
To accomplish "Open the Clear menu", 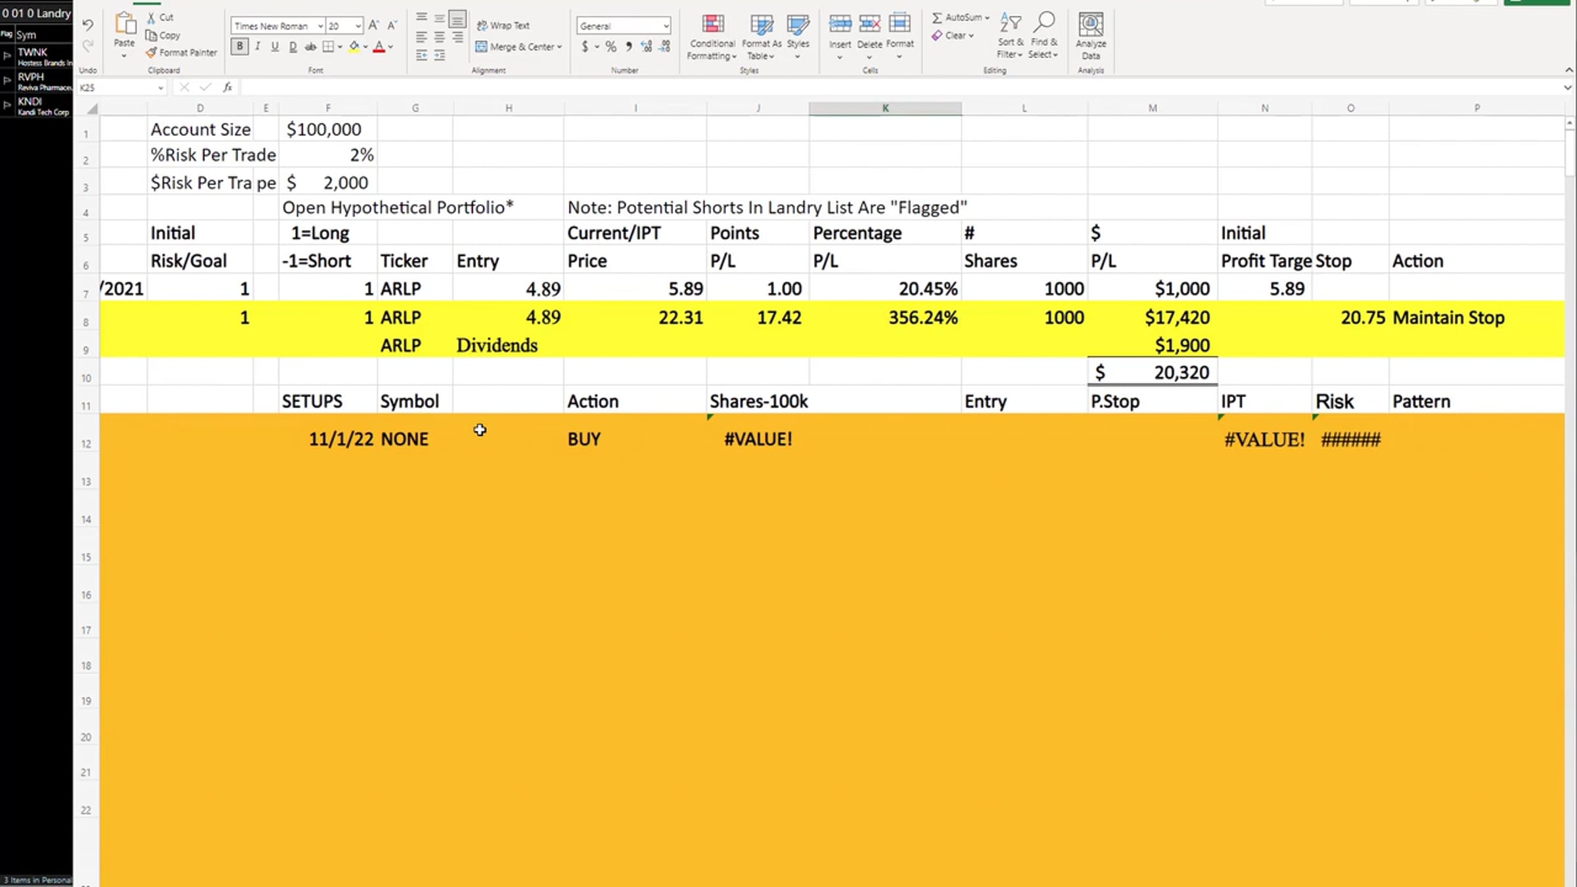I will 953,35.
